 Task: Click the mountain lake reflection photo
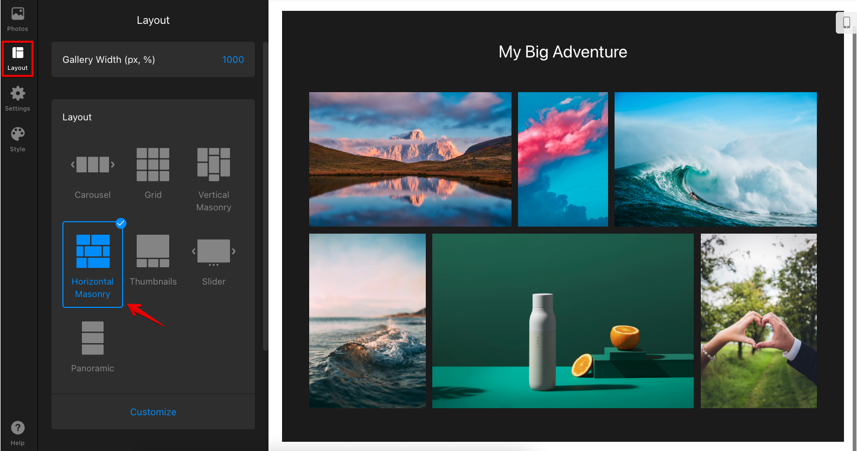tap(410, 159)
